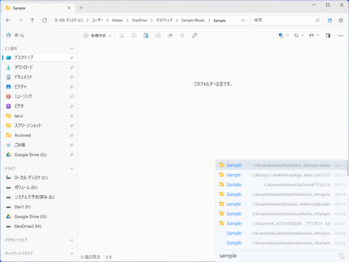Click デスクトップ in the breadcrumb path
Image resolution: width=349 pixels, height=262 pixels.
click(x=164, y=20)
